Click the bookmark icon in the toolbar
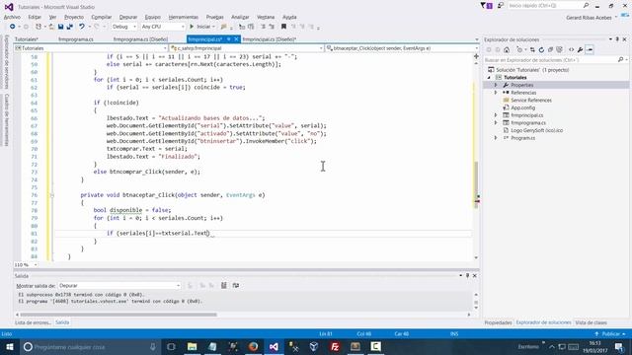This screenshot has height=355, width=632. (x=283, y=27)
